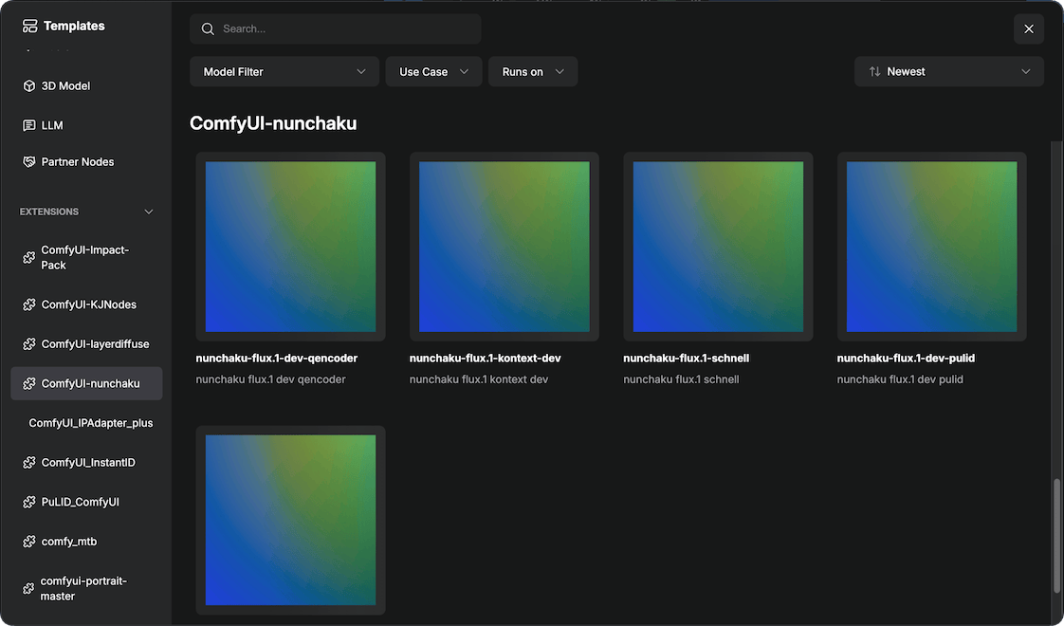Select the LLM category icon
This screenshot has width=1064, height=626.
pos(28,124)
